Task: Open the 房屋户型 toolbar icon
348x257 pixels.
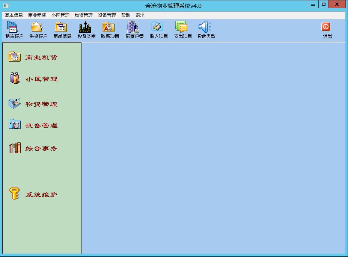Action: 133,27
